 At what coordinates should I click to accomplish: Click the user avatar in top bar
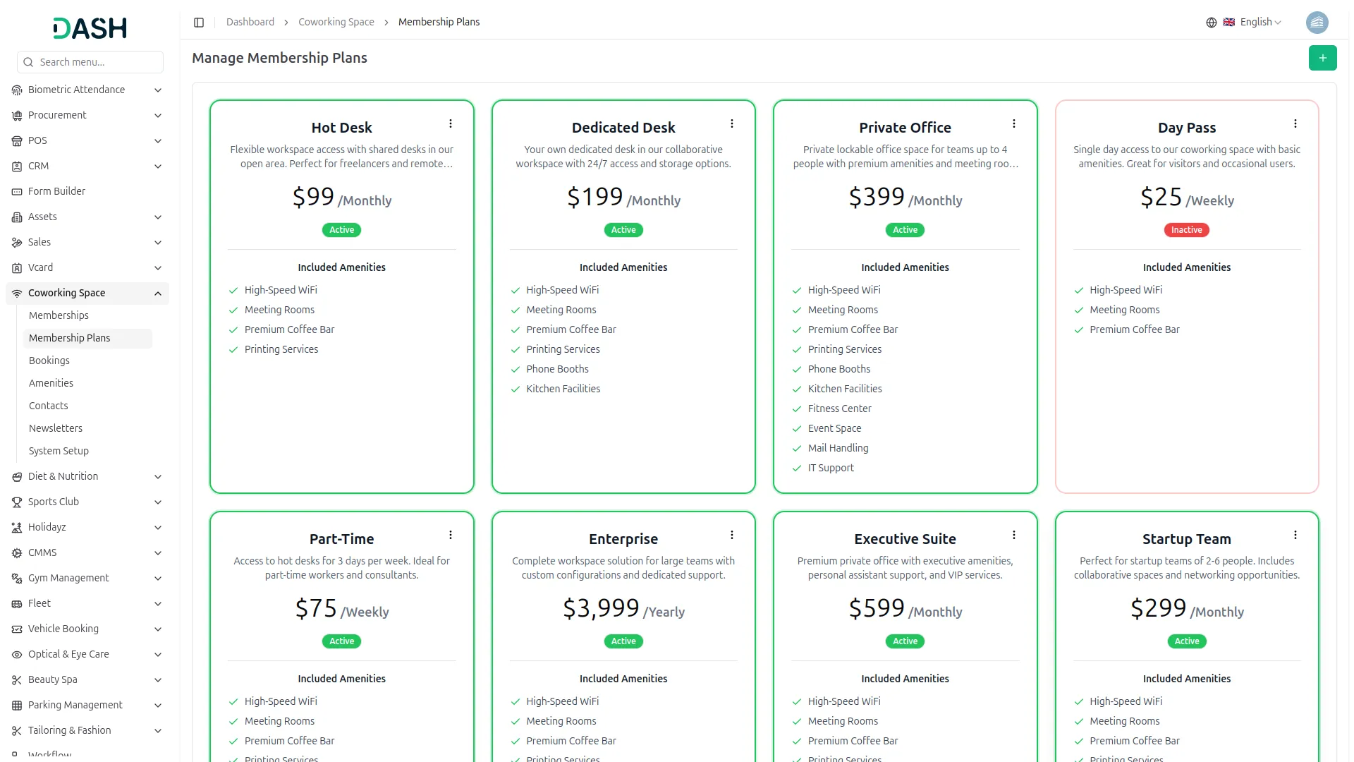[x=1317, y=23]
